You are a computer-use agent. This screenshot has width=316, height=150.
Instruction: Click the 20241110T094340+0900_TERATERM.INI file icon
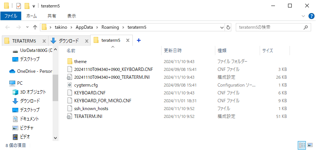(x=70, y=77)
